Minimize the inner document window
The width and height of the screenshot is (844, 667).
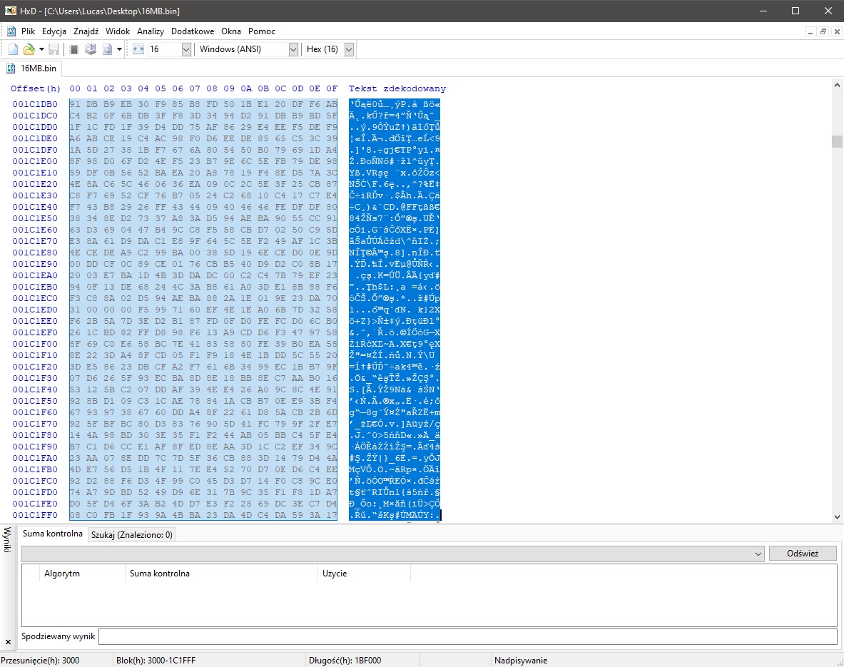810,32
